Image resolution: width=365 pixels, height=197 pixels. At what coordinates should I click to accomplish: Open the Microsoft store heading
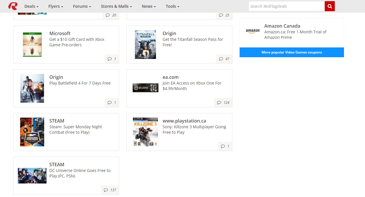click(x=60, y=33)
